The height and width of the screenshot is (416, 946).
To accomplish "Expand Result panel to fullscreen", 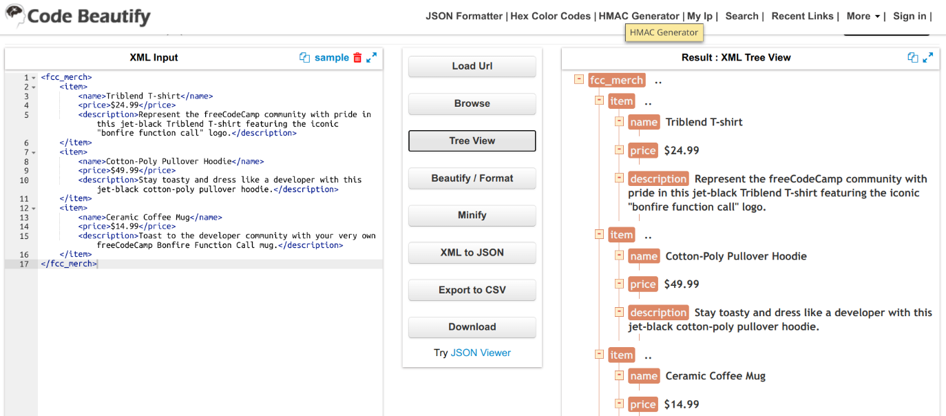I will [928, 58].
